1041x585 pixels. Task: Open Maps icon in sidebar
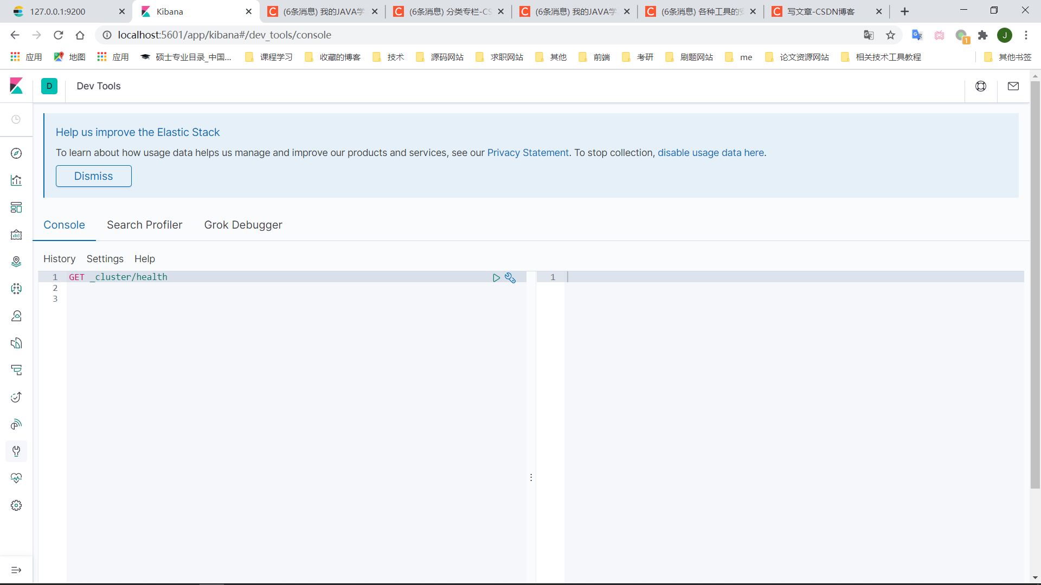click(x=16, y=262)
